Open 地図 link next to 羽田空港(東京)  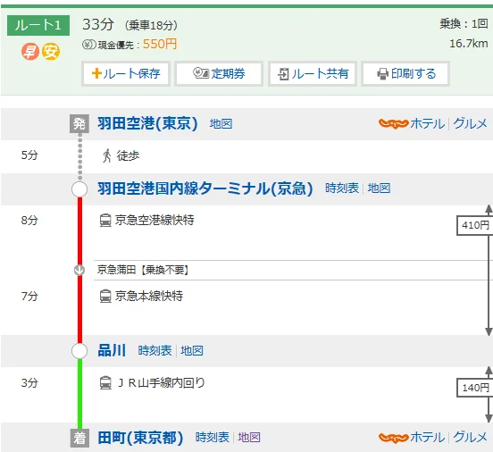click(221, 123)
